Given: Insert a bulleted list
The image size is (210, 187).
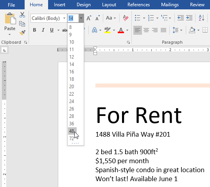Looking at the screenshot, I should (138, 18).
